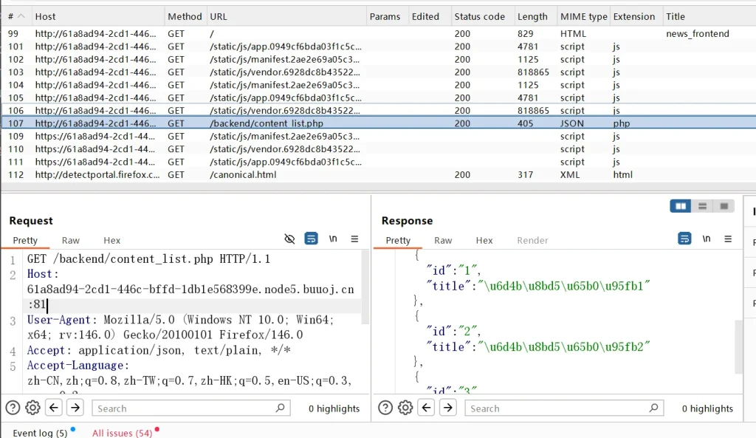Open Response search settings gear
The height and width of the screenshot is (438, 756).
coord(405,408)
